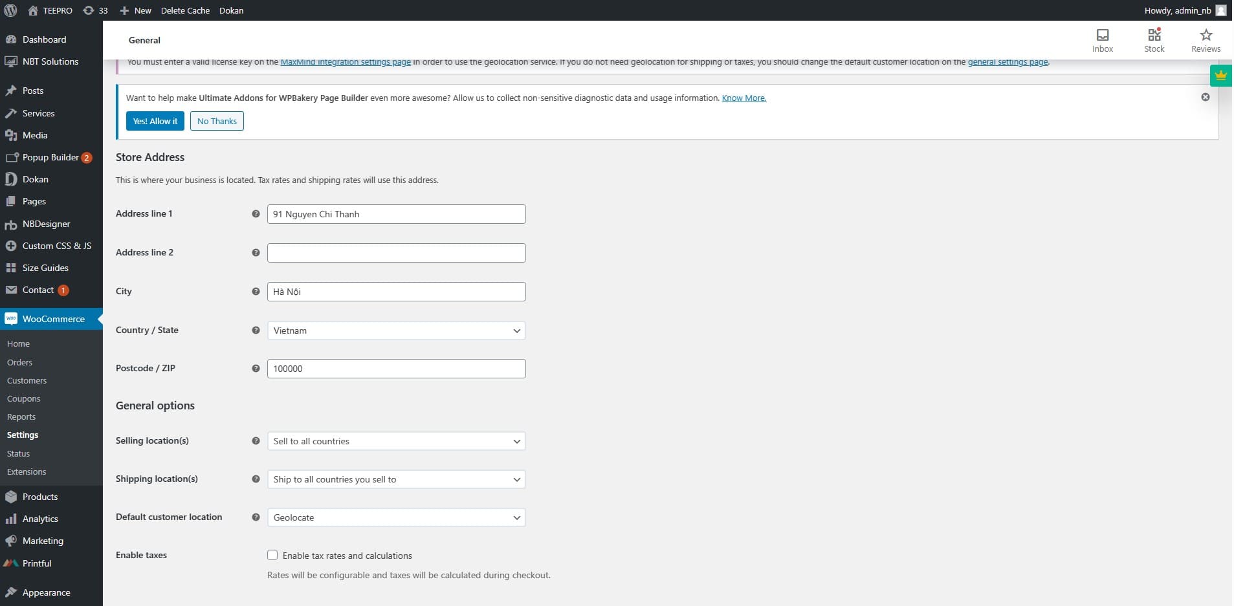The width and height of the screenshot is (1234, 606).
Task: Expand the Selling location(s) dropdown
Action: pos(396,441)
